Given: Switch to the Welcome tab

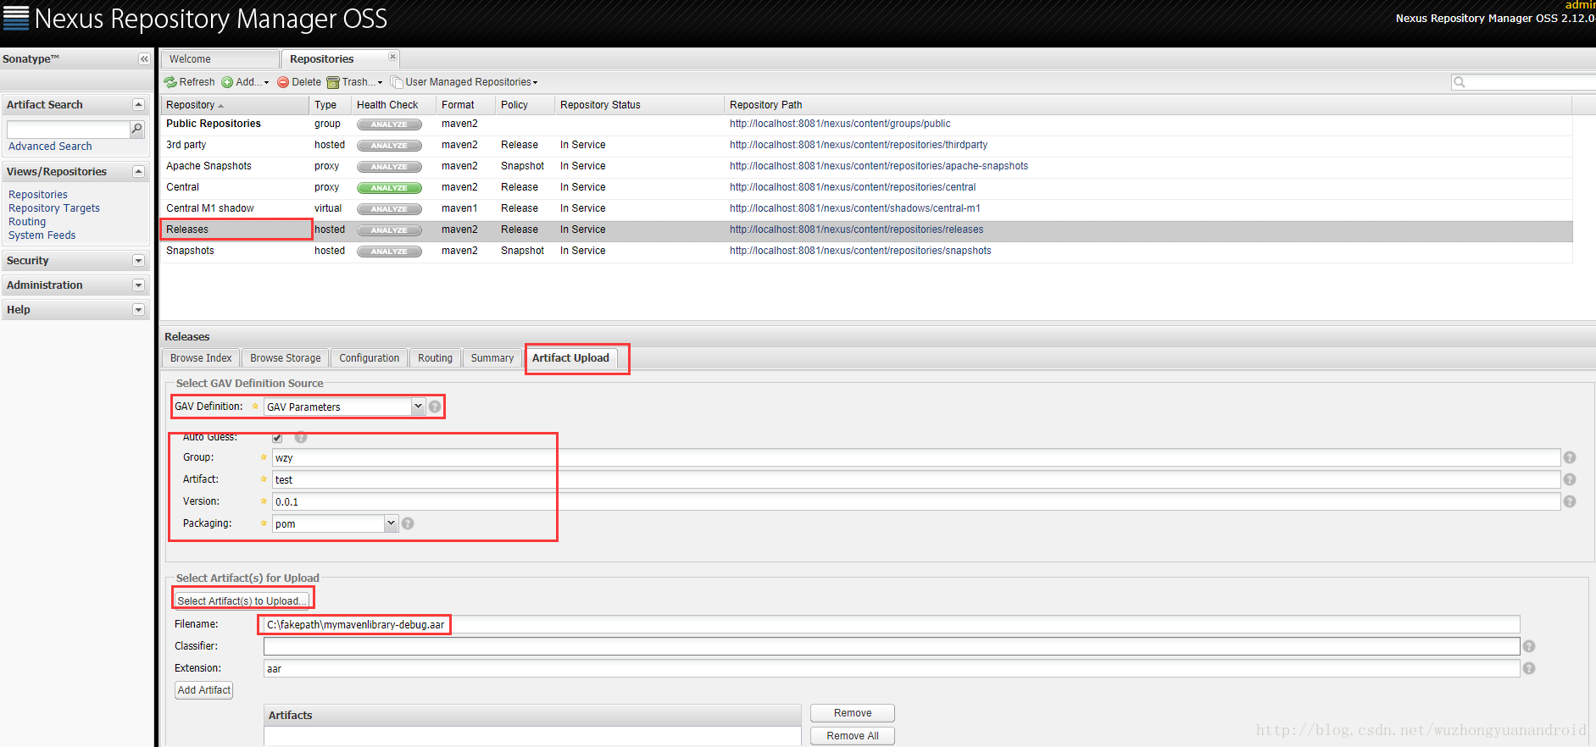Looking at the screenshot, I should 220,59.
